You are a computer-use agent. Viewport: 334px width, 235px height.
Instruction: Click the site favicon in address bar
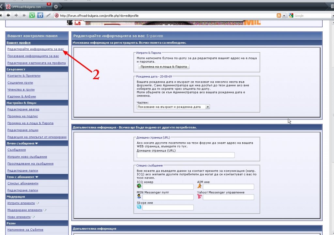coord(56,16)
